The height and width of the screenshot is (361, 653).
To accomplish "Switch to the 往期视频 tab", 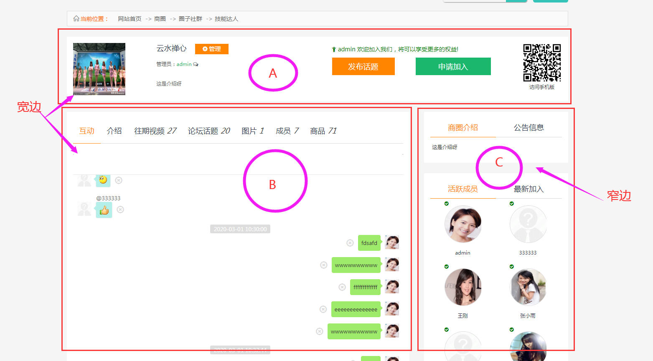I will tap(155, 131).
